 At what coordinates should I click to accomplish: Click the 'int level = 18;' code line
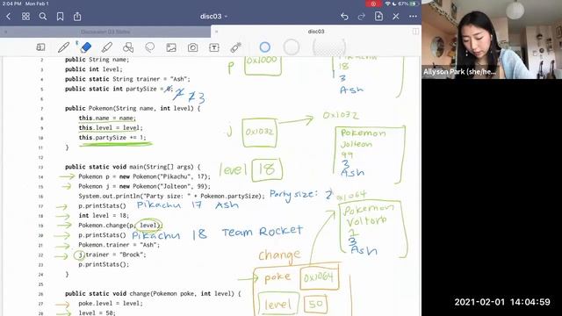click(104, 216)
